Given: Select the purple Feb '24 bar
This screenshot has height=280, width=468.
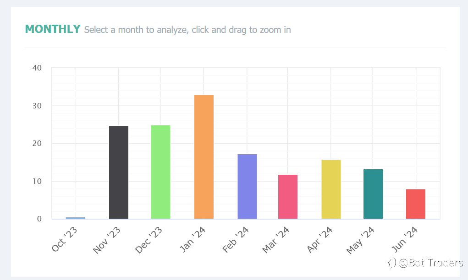Looking at the screenshot, I should coord(247,187).
